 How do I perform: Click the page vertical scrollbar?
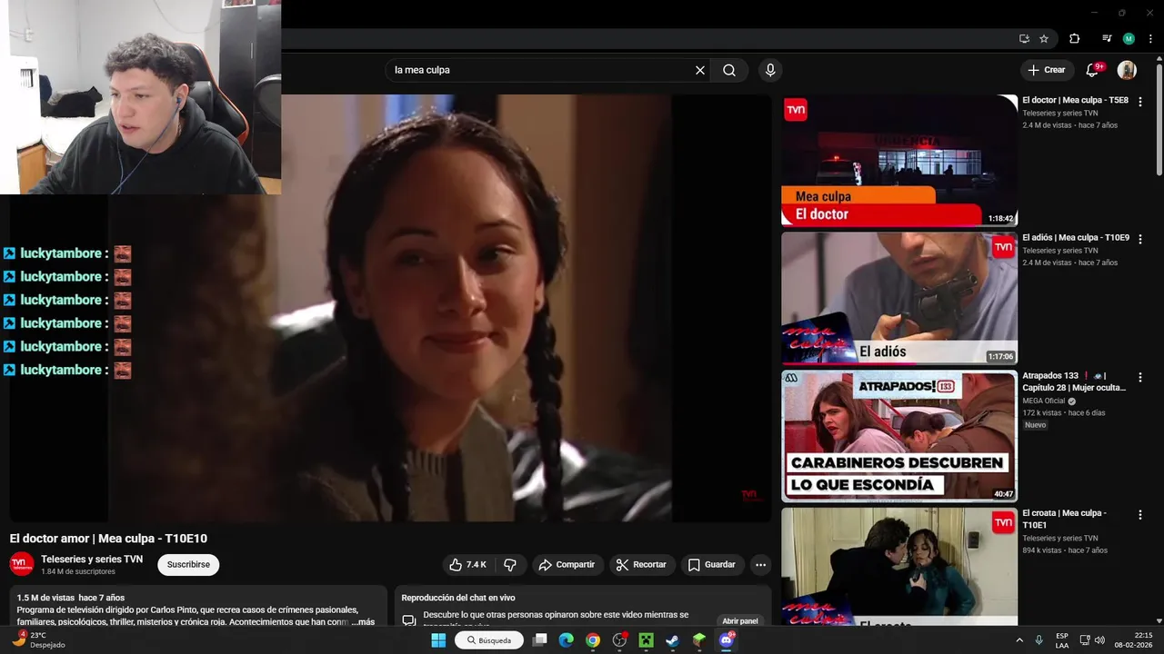point(1159,118)
